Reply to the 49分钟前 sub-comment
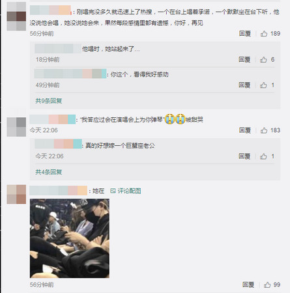 244,85
